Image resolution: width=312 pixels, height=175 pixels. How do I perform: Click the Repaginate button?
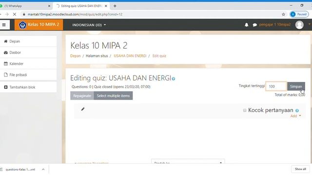coord(82,96)
